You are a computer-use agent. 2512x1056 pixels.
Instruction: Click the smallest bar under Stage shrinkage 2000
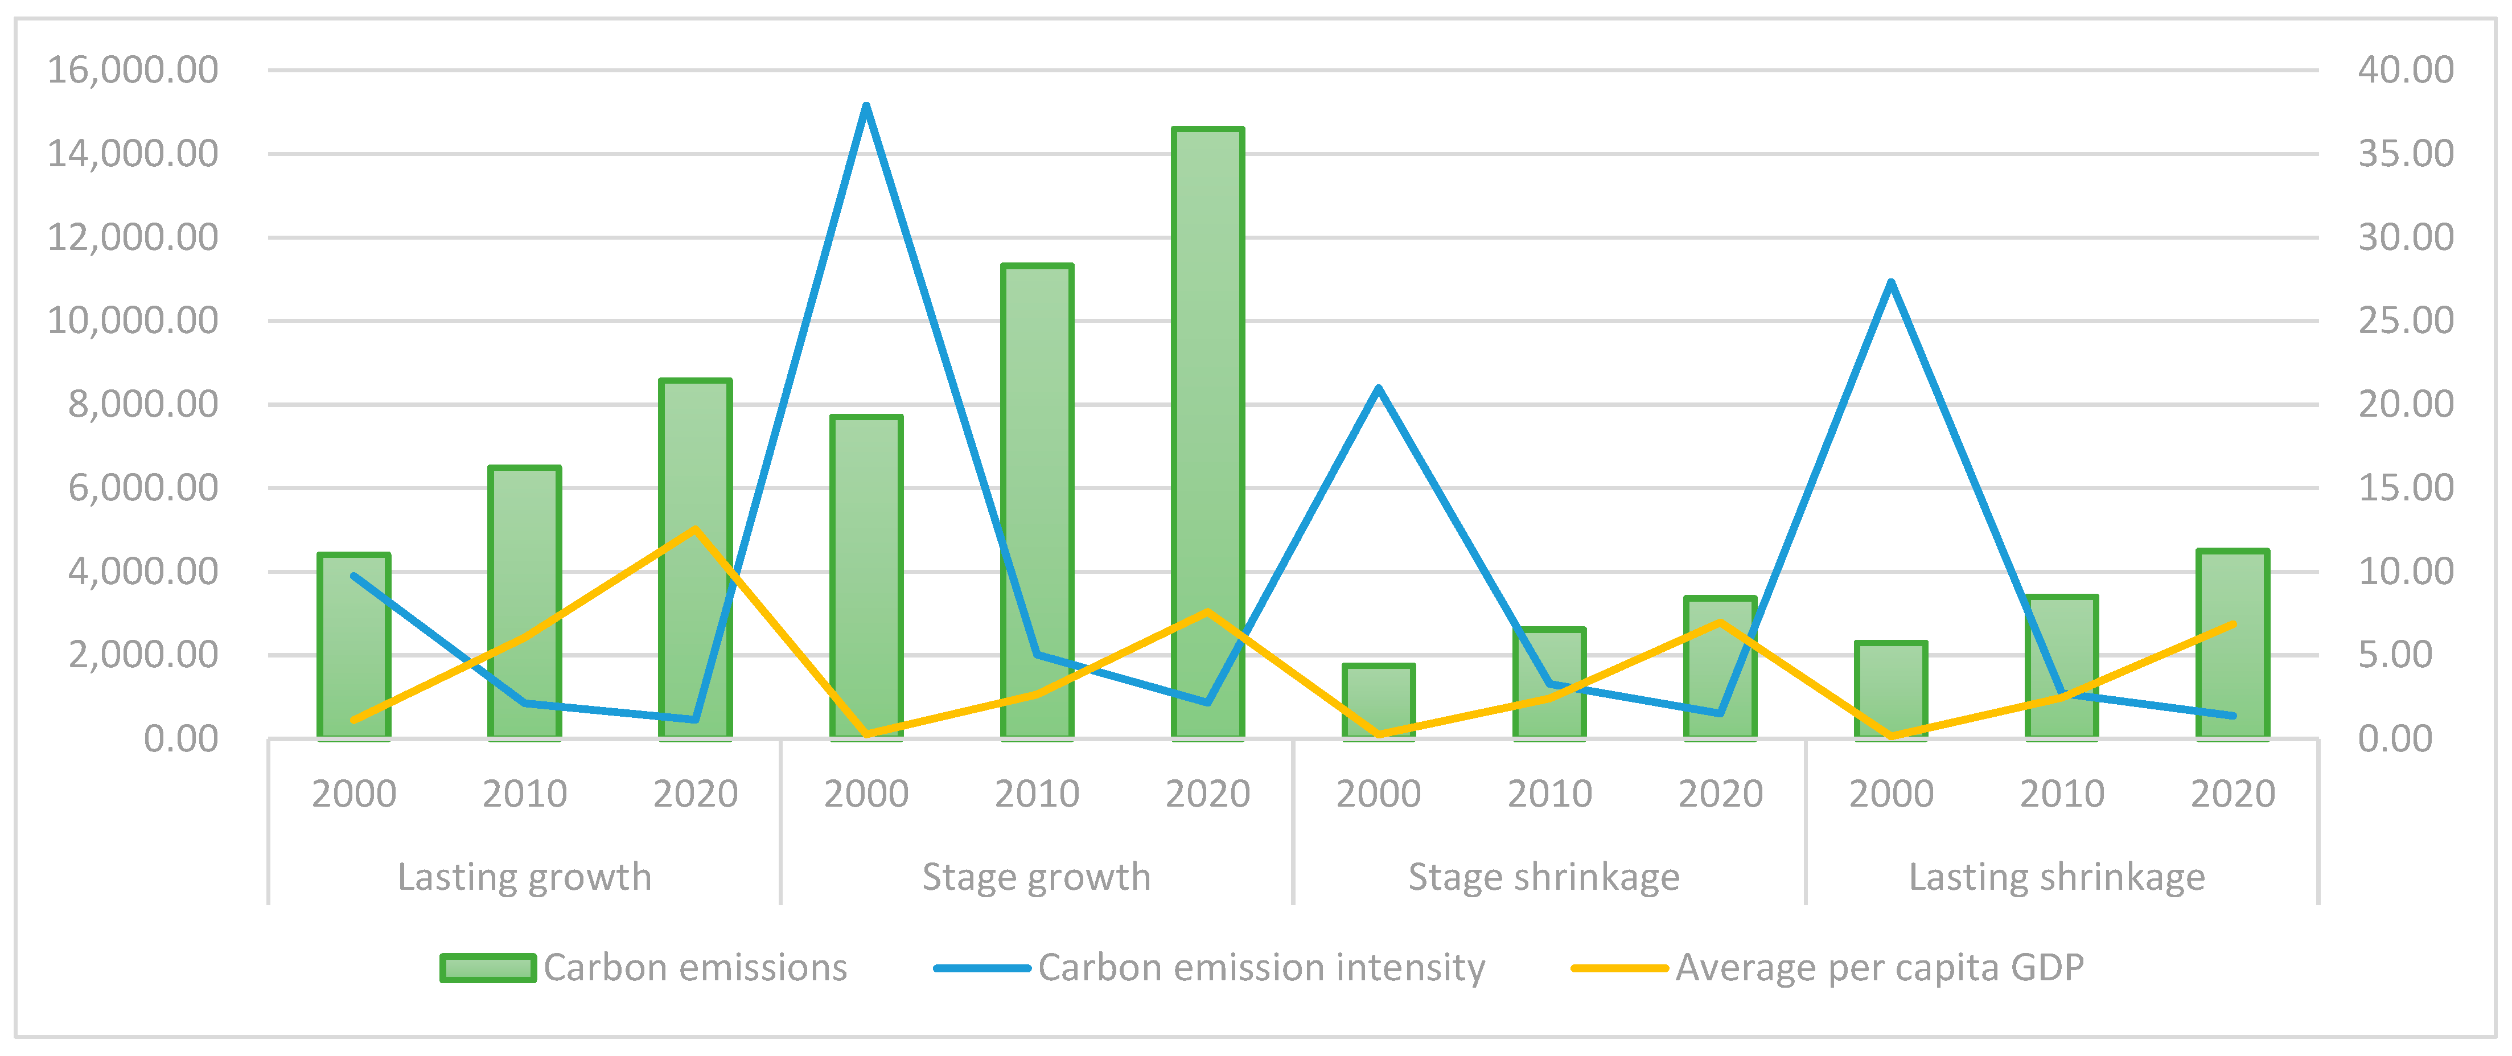point(1379,702)
